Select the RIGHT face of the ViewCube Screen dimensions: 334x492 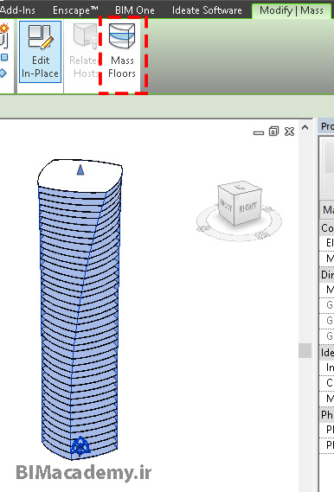click(247, 208)
